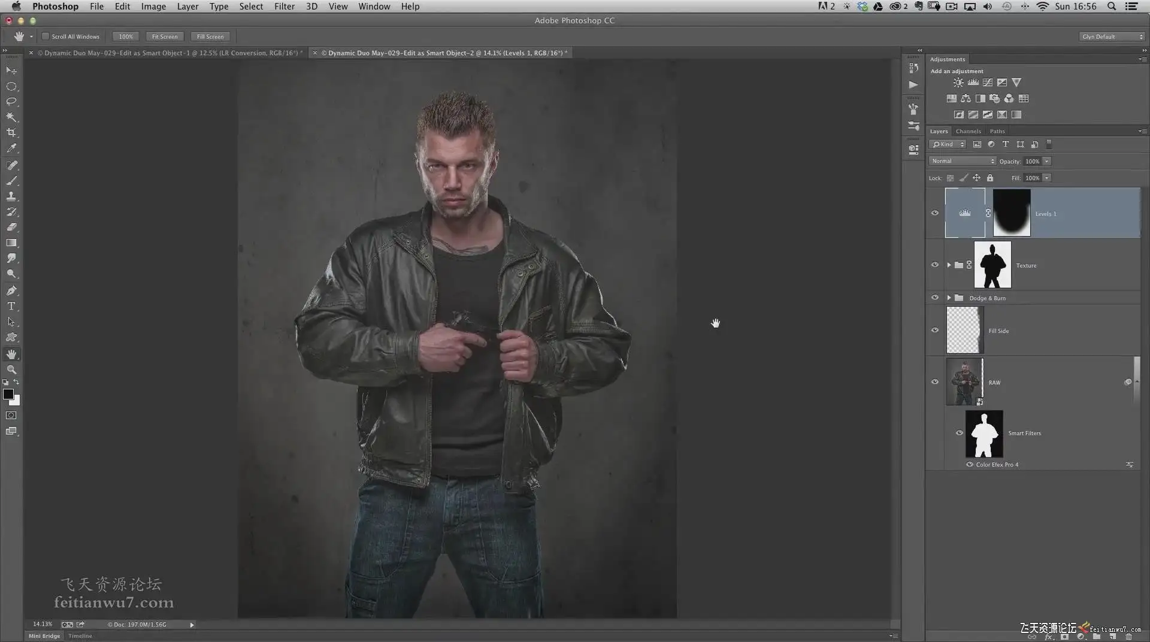This screenshot has height=642, width=1150.
Task: Select the Pen tool
Action: (x=11, y=290)
